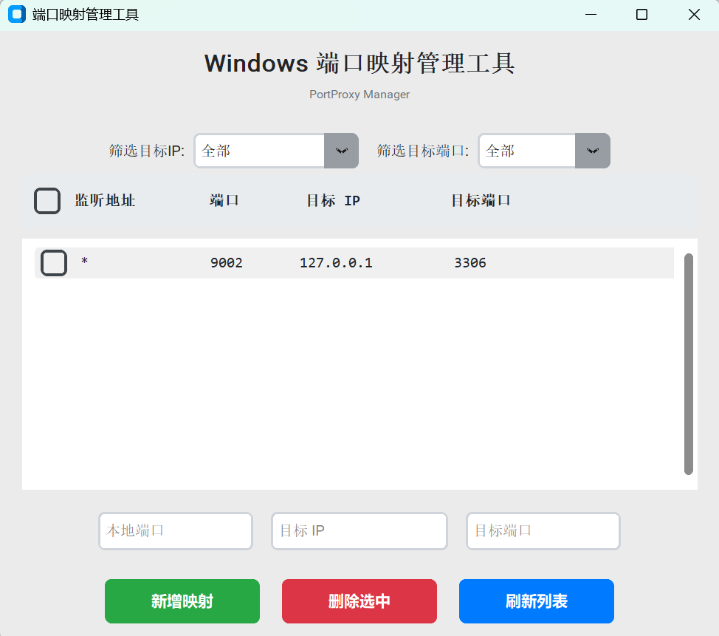Click the 目标 IP input field
Screen dimensions: 719x636
(x=359, y=530)
